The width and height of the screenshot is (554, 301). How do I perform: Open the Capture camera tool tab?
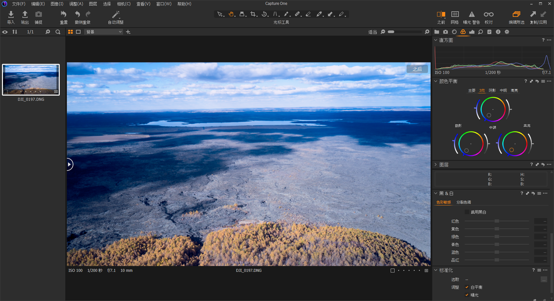point(446,32)
